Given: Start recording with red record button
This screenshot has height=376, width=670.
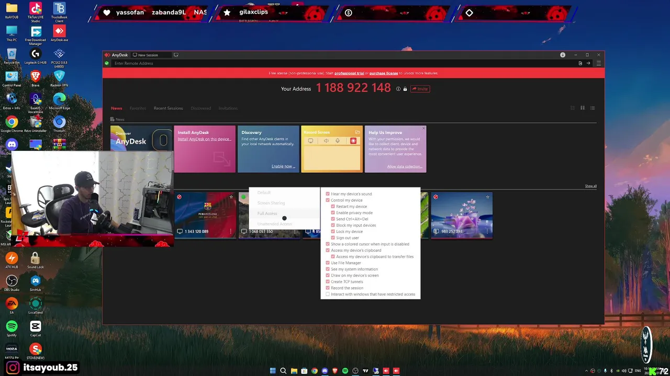Looking at the screenshot, I should (x=353, y=140).
